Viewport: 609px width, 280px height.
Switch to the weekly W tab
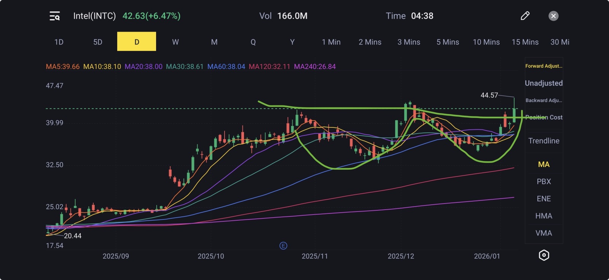(175, 42)
